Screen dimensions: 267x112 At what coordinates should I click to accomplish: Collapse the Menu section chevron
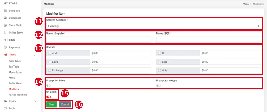(x=35, y=55)
